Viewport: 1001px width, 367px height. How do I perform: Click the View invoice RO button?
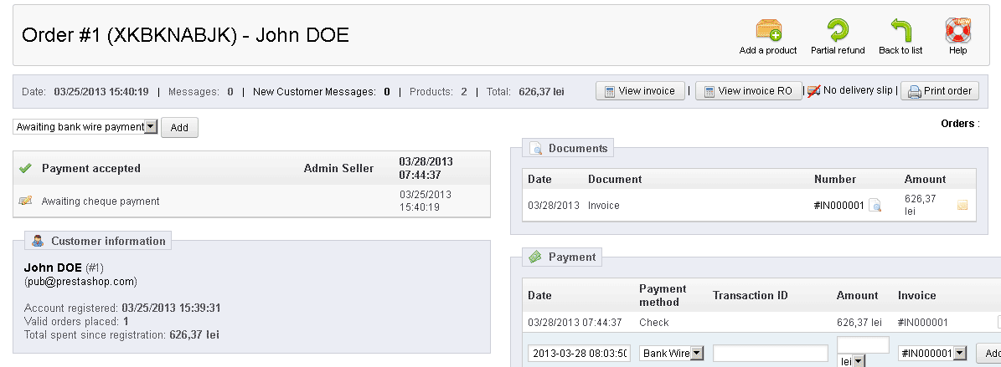pos(748,91)
